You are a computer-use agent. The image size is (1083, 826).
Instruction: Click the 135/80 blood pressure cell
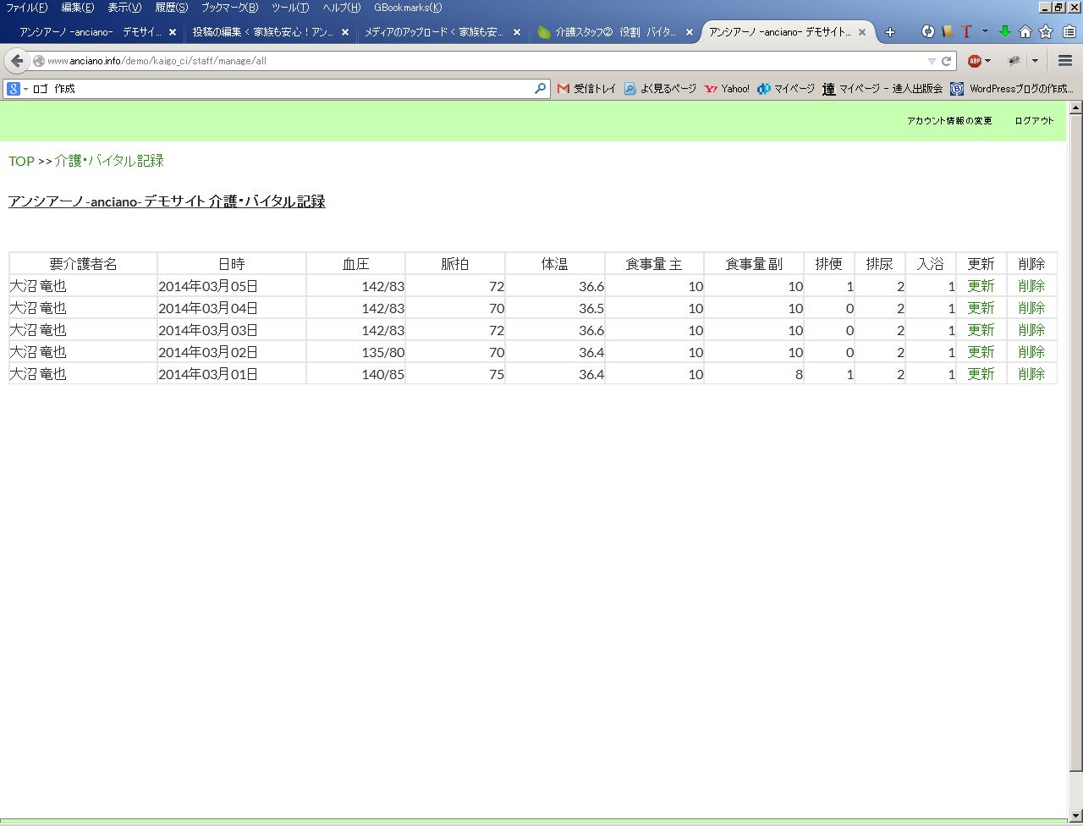(355, 352)
